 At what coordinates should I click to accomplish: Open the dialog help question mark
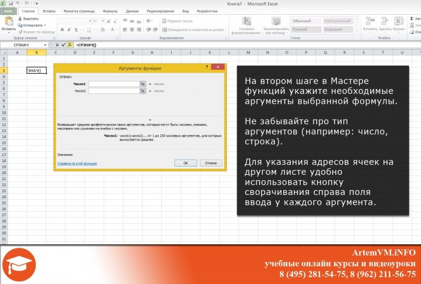tap(207, 67)
